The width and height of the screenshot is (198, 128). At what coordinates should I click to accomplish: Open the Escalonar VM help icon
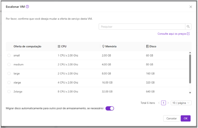click(27, 6)
